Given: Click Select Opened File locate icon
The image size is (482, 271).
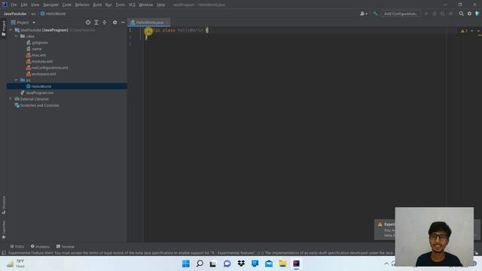Looking at the screenshot, I should tap(88, 23).
